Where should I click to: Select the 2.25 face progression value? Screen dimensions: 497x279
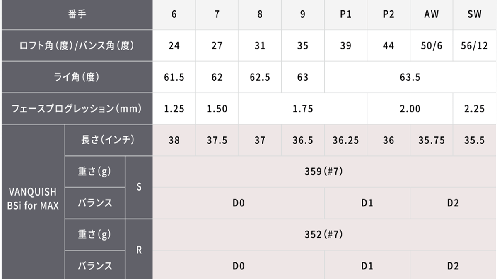coord(475,109)
